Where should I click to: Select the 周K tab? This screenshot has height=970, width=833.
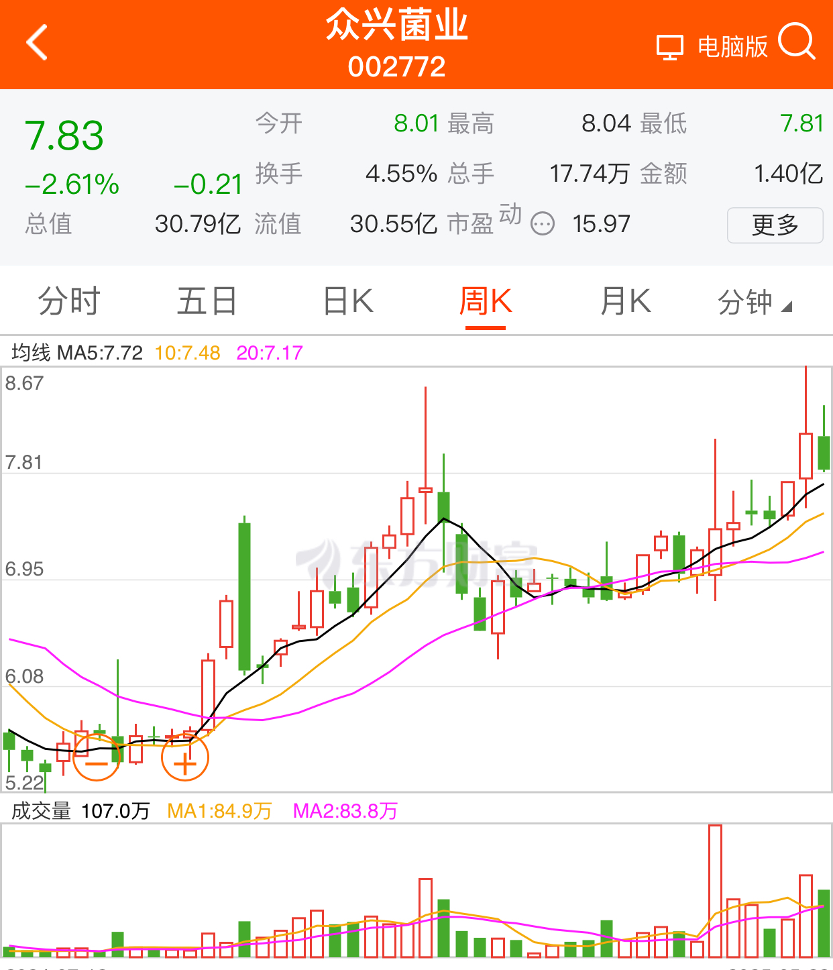[486, 301]
